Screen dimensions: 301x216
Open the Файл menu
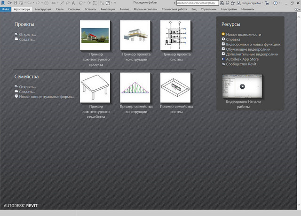[x=6, y=9]
